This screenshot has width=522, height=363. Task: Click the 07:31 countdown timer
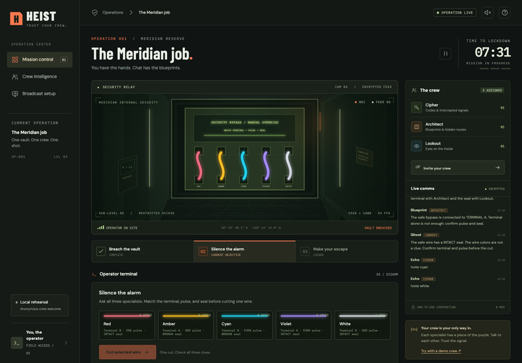tap(492, 53)
